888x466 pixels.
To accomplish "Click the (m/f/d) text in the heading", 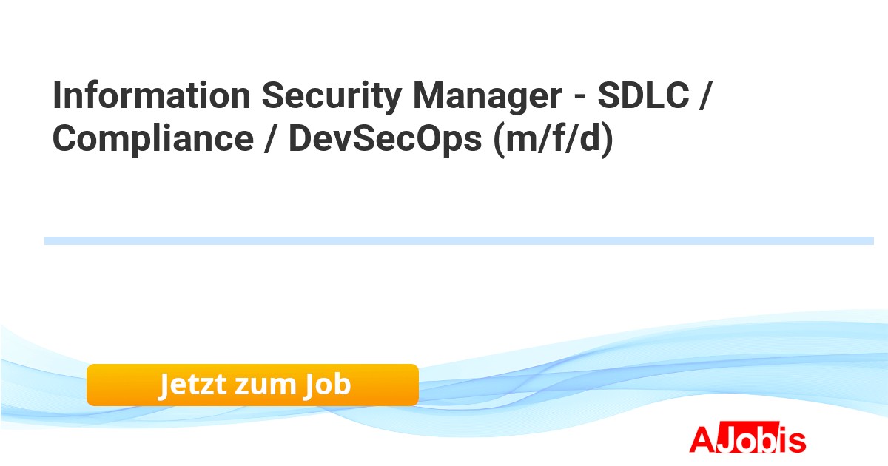I will point(554,140).
